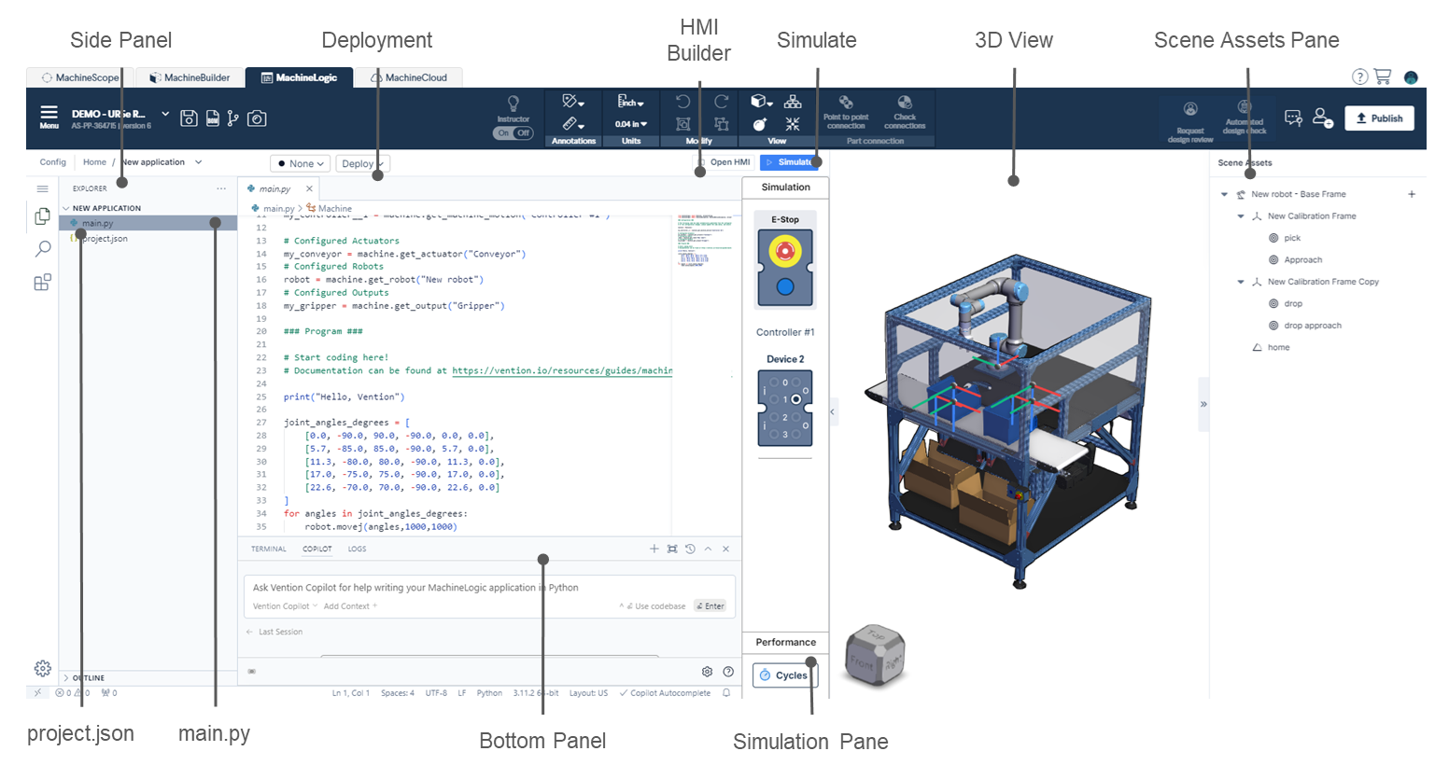Screen dimensions: 1449x779
Task: Open the None target dropdown
Action: (x=301, y=164)
